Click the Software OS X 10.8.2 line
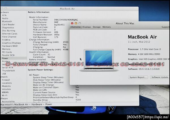This screenshot has height=120, width=170. 144,69
